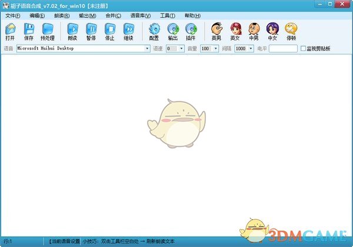Click inside the main text editing area
Image resolution: width=353 pixels, height=247 pixels.
coord(176,145)
